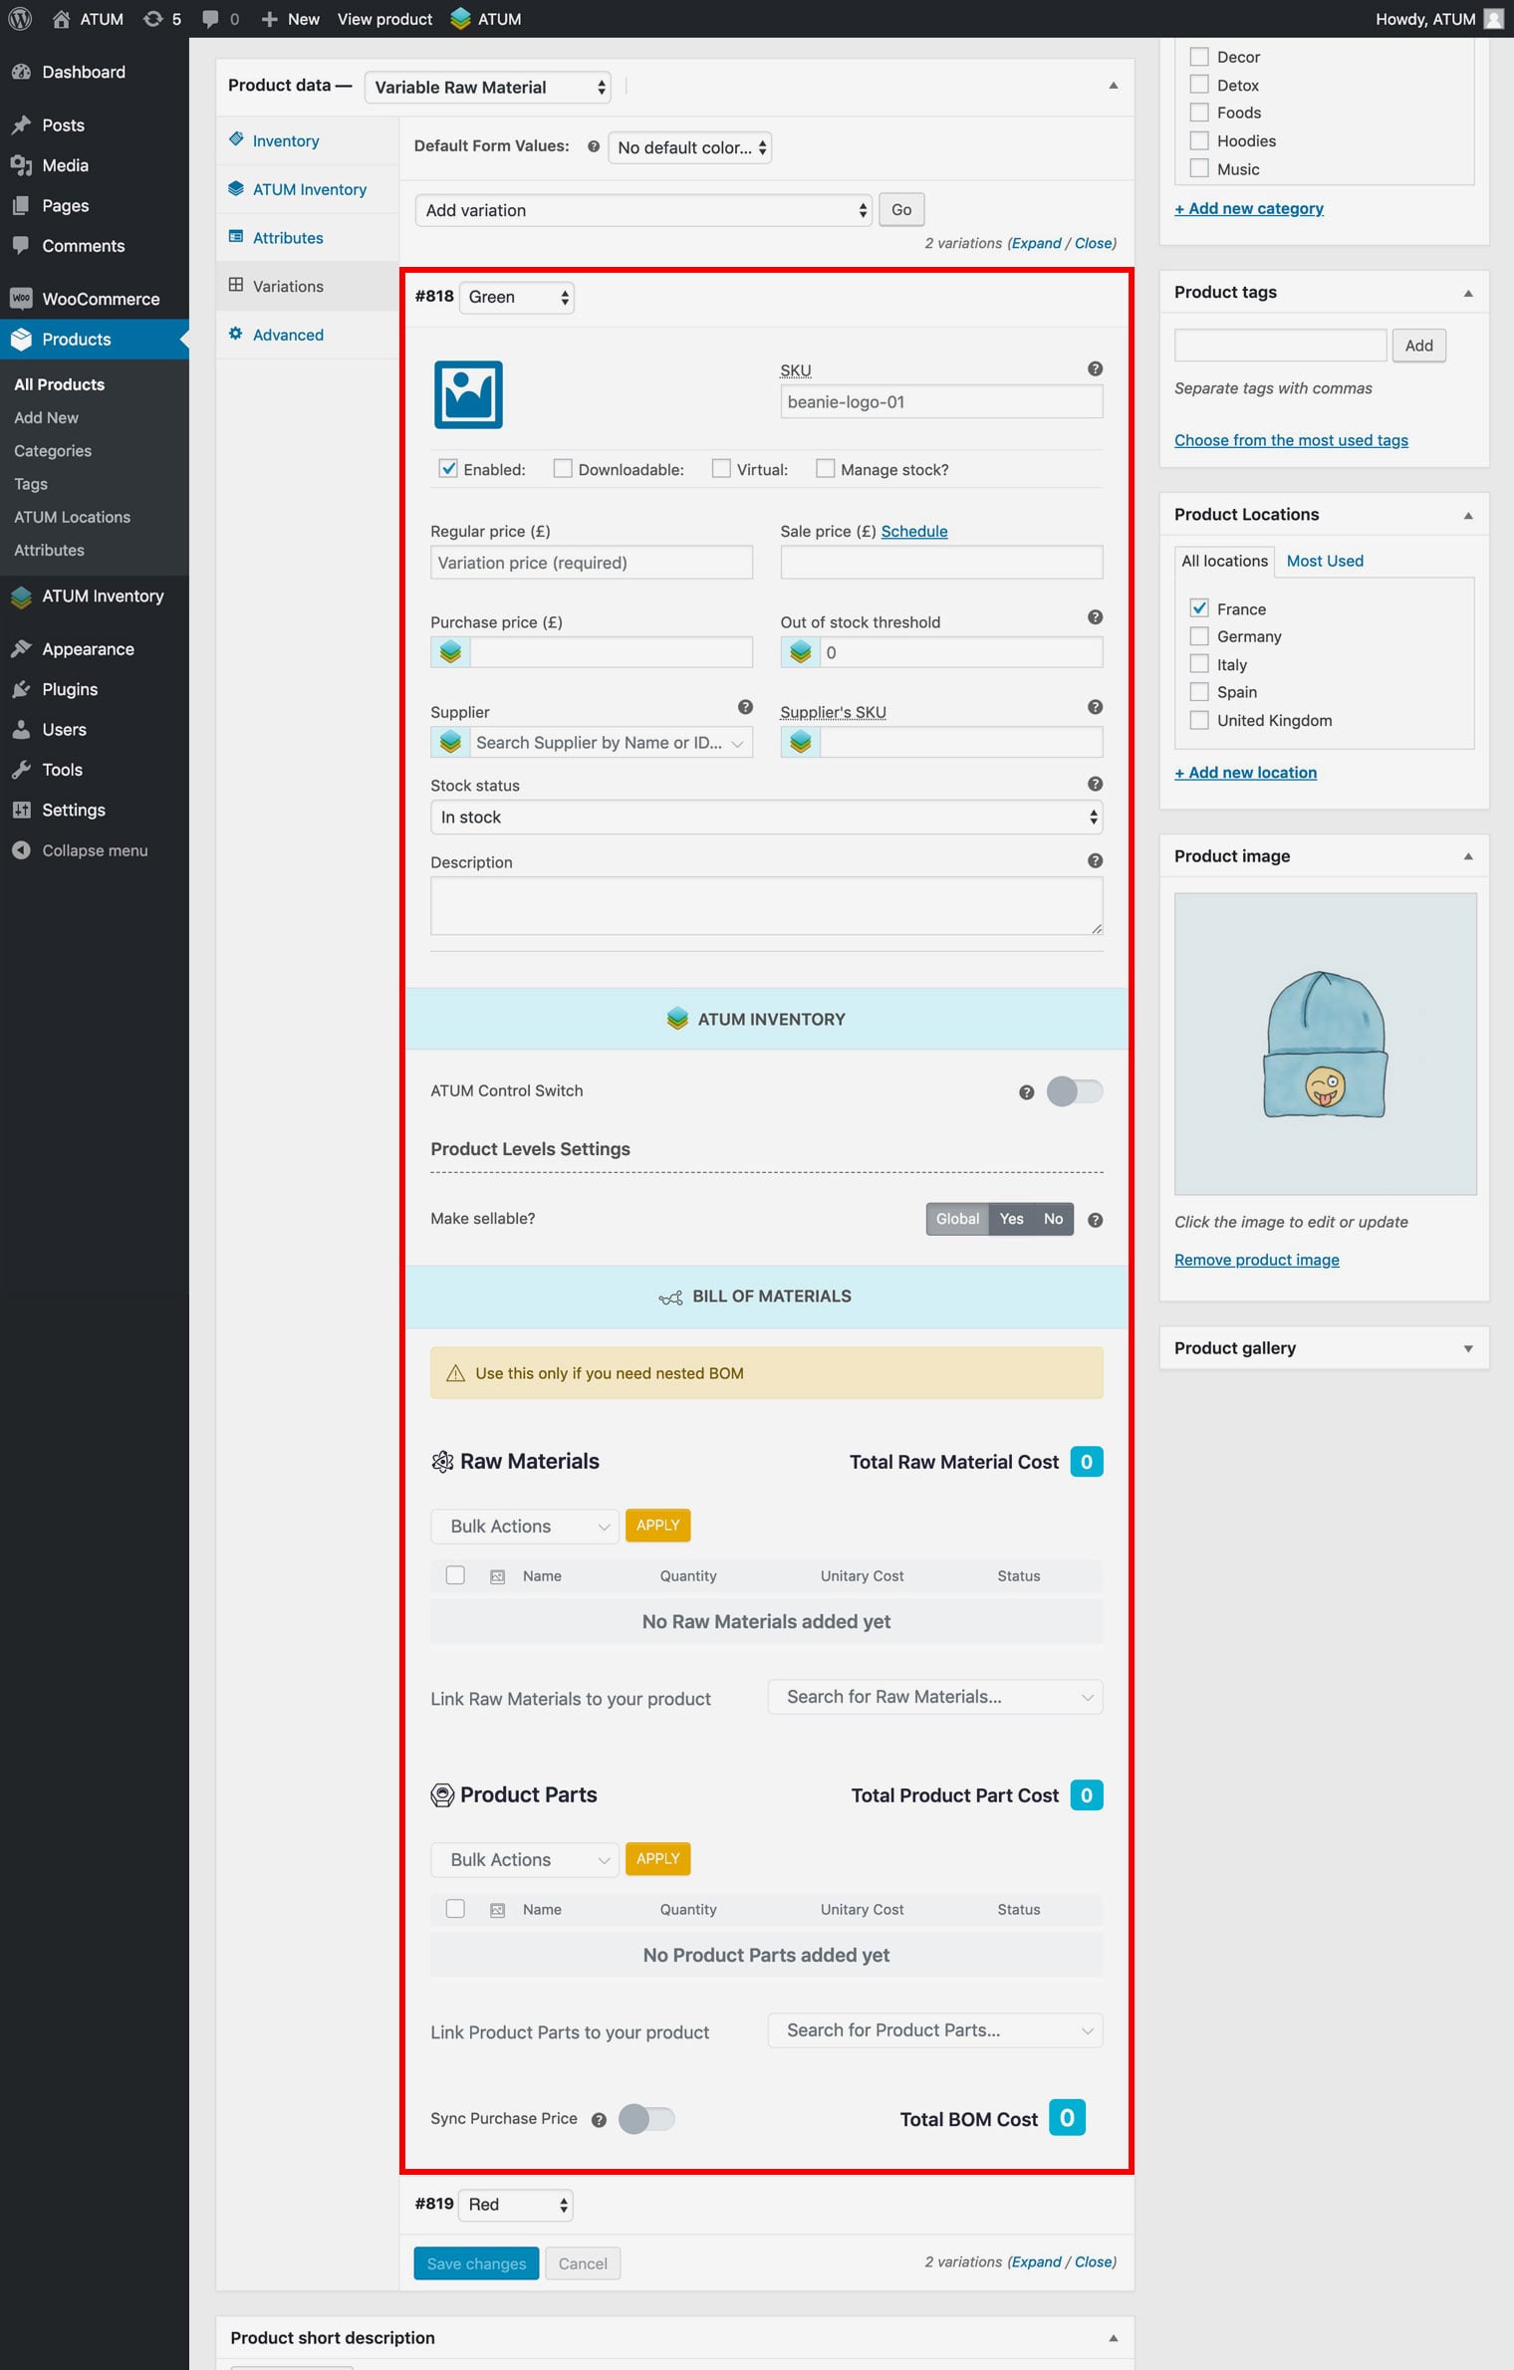Click the Save changes button
The height and width of the screenshot is (2370, 1514).
tap(476, 2263)
